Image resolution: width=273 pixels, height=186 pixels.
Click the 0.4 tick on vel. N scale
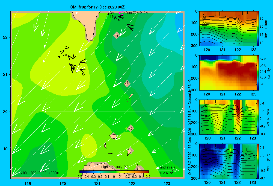coord(262,103)
